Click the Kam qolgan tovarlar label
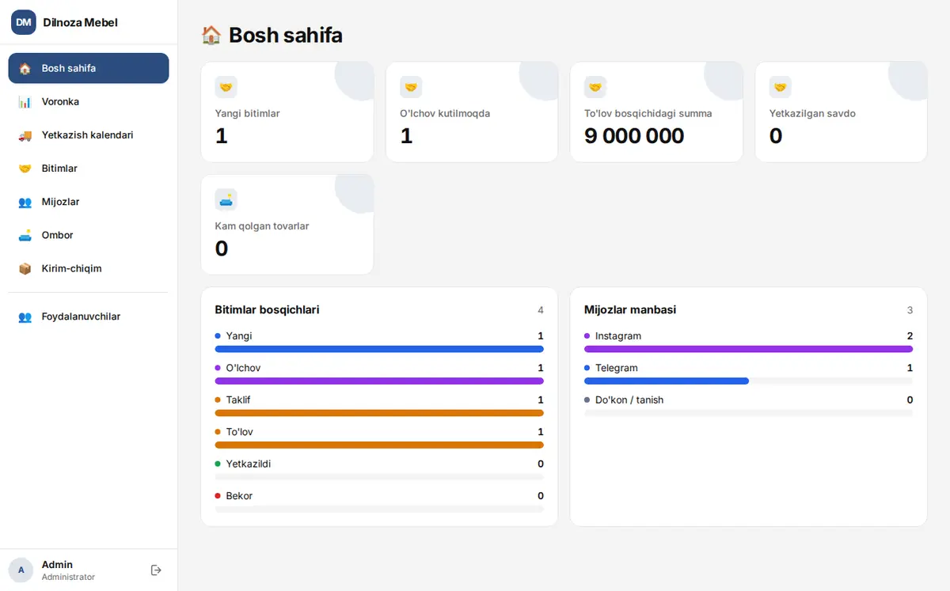This screenshot has width=950, height=591. (262, 225)
